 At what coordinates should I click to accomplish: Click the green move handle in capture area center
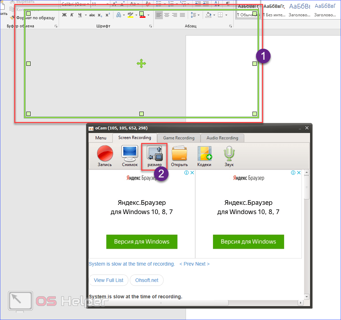(x=141, y=64)
